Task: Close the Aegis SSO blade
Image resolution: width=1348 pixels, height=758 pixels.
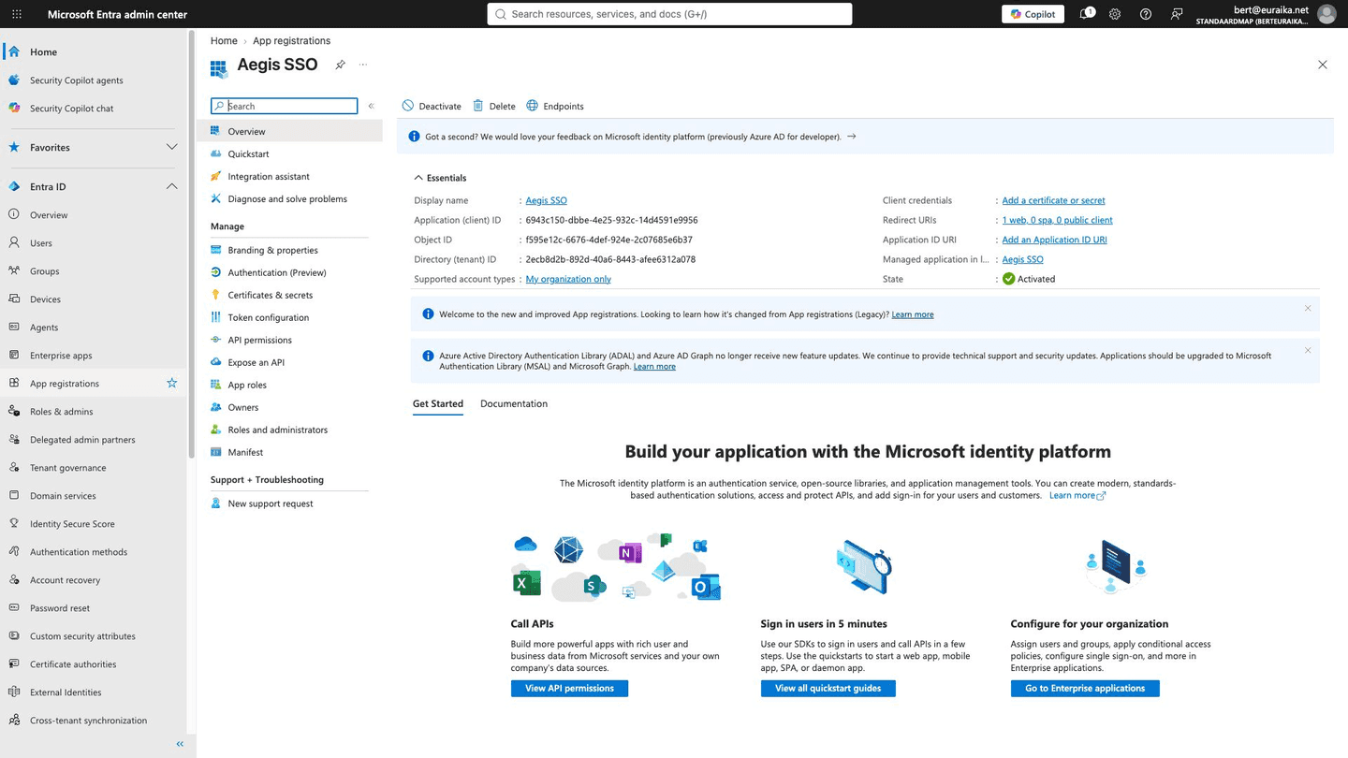Action: [x=1323, y=65]
